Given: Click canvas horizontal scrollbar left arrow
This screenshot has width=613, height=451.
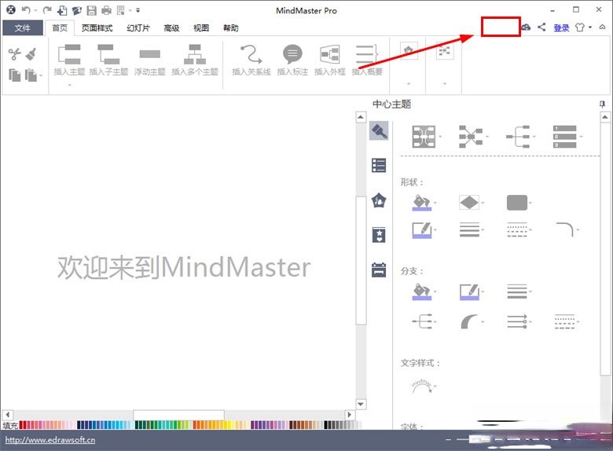Looking at the screenshot, I should (x=7, y=415).
